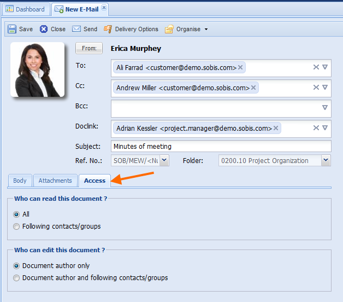Open the Folder dropdown list
This screenshot has width=343, height=302.
point(326,160)
